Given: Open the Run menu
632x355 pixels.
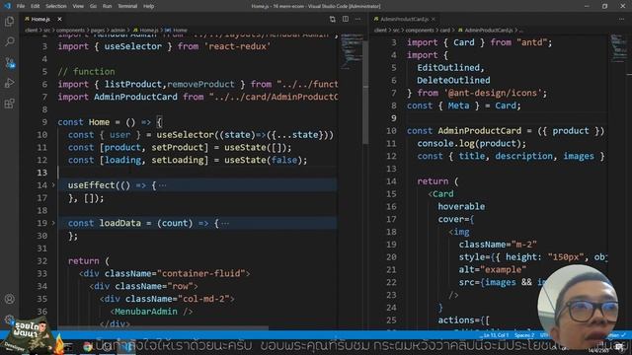Looking at the screenshot, I should tap(107, 6).
